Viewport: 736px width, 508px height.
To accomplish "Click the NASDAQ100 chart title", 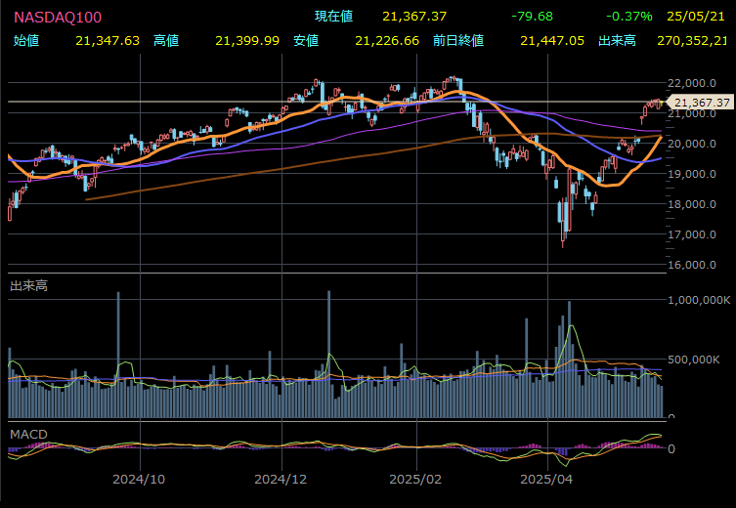I will (x=58, y=18).
